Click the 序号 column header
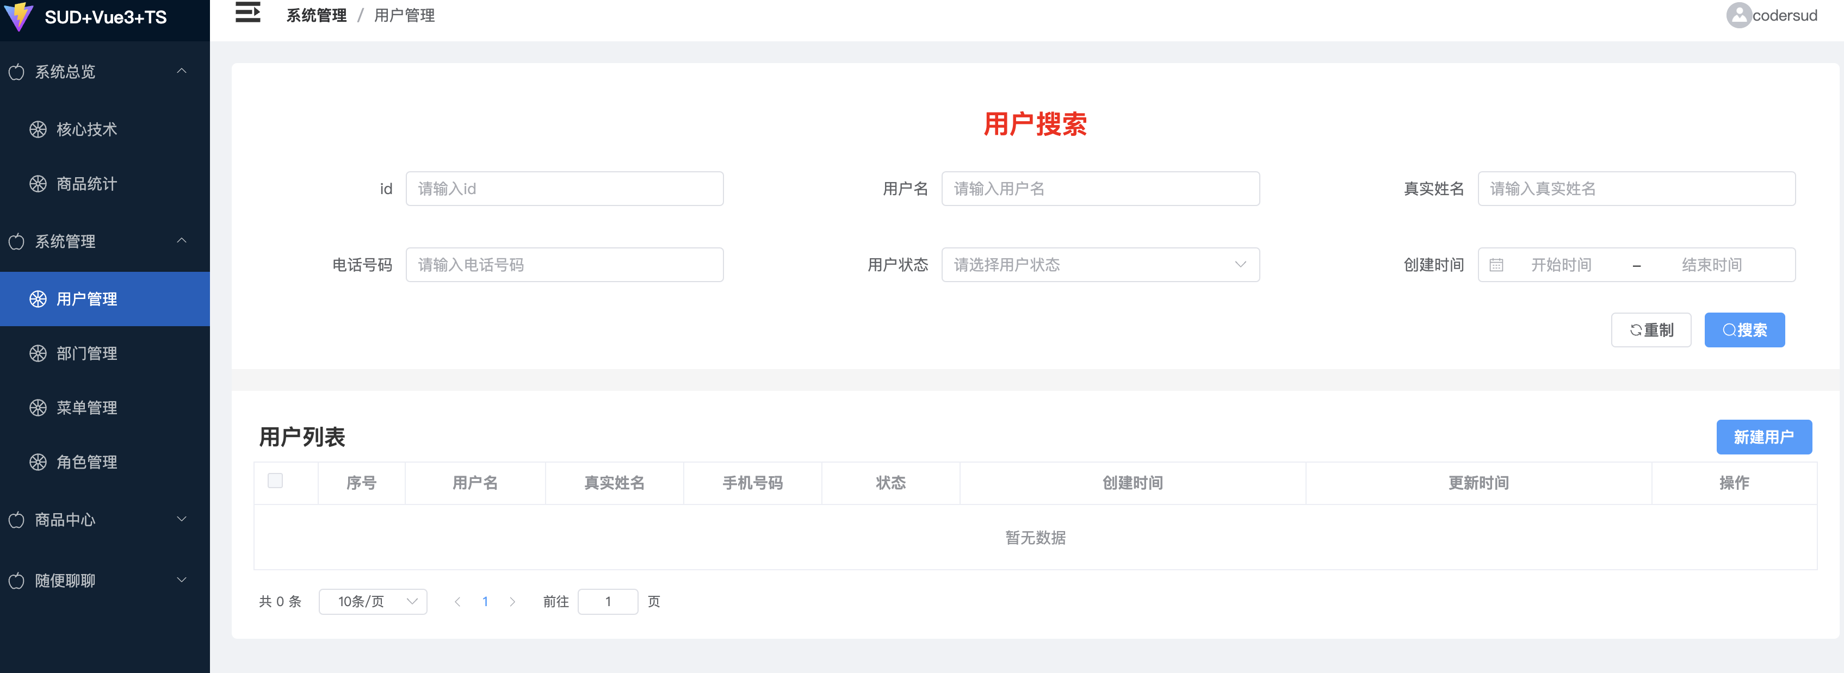This screenshot has height=673, width=1844. tap(362, 483)
